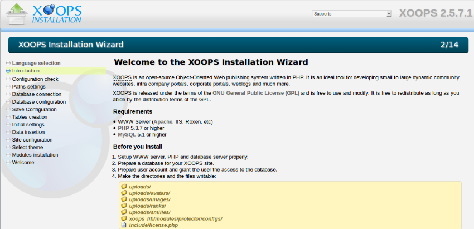Open the Database configuration step
Viewport: 474px width, 229px height.
point(39,102)
